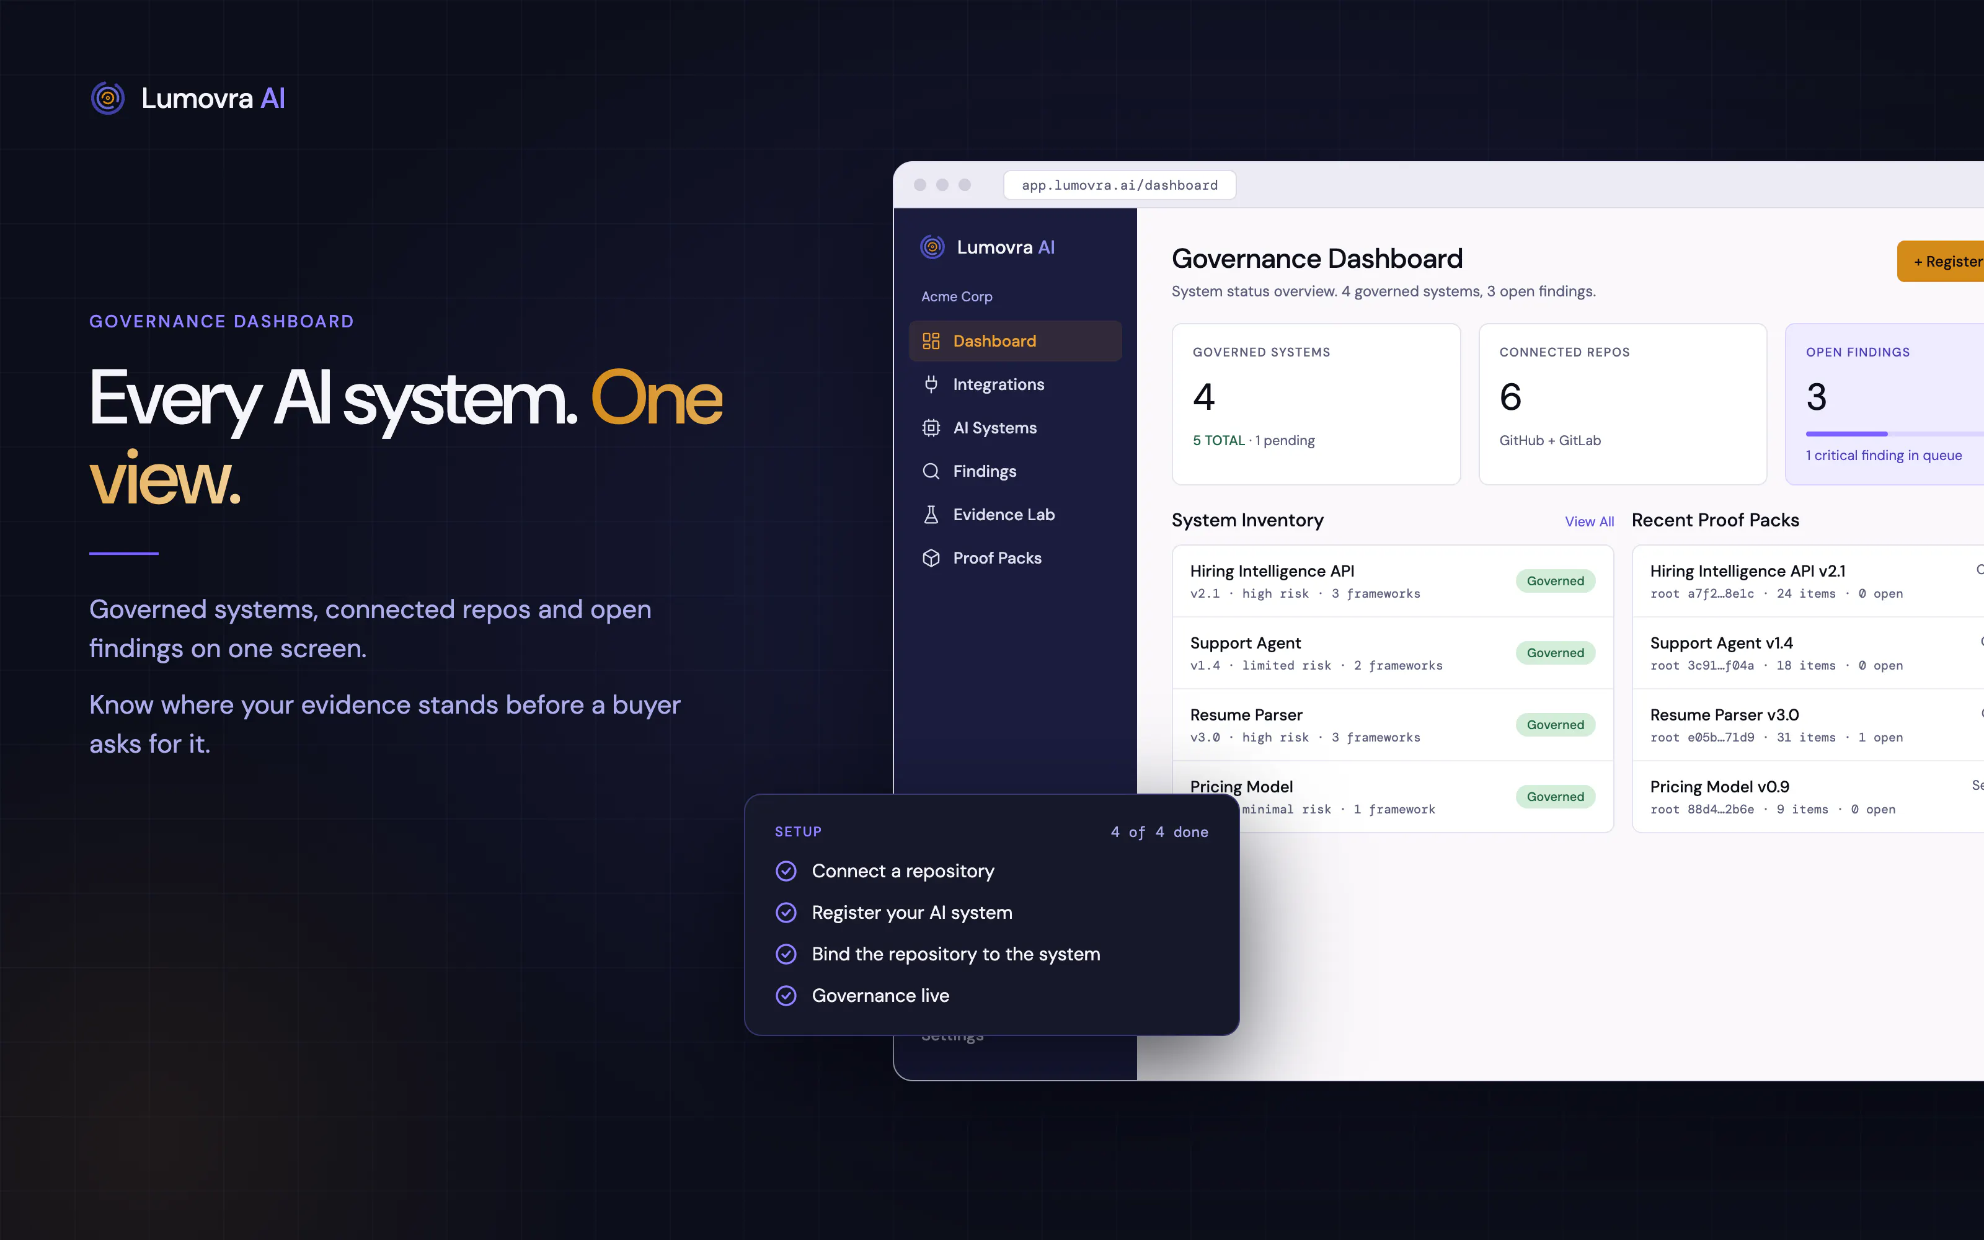The image size is (1984, 1240).
Task: Select the Support Agent inventory row
Action: click(1393, 653)
